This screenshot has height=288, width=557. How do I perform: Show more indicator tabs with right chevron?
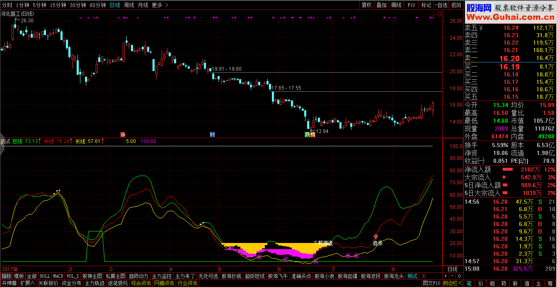pyautogui.click(x=423, y=276)
